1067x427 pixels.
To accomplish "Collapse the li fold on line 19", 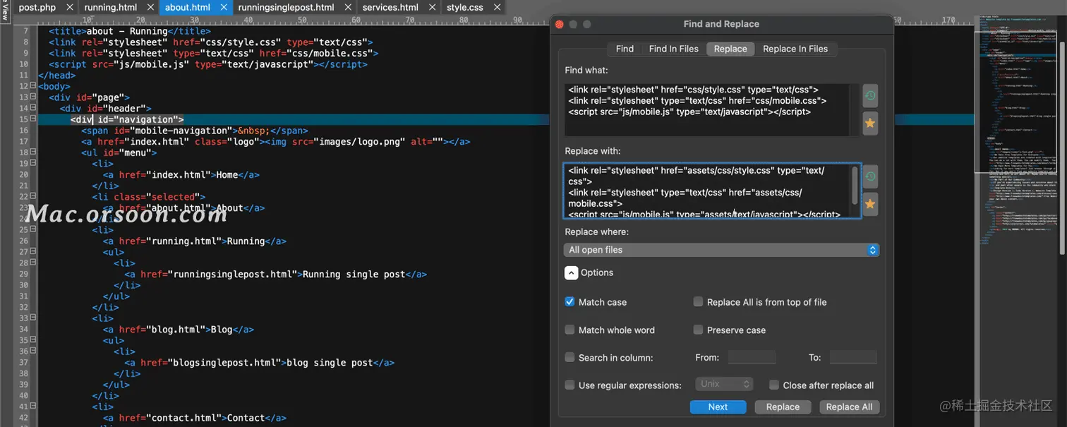I will (32, 163).
